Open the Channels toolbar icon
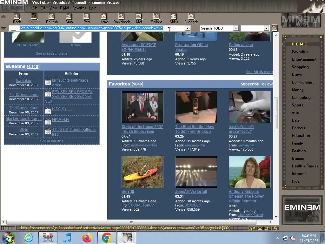The height and width of the screenshot is (244, 325). pyautogui.click(x=191, y=16)
